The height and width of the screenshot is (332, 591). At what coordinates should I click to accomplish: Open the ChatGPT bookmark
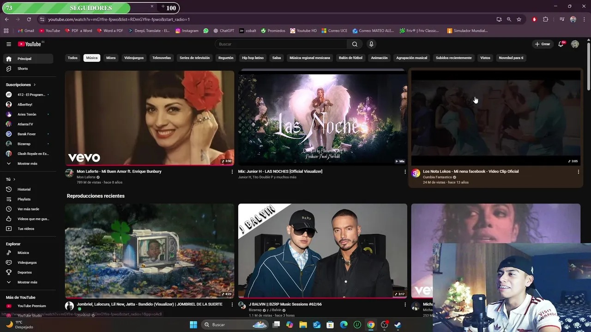point(223,31)
